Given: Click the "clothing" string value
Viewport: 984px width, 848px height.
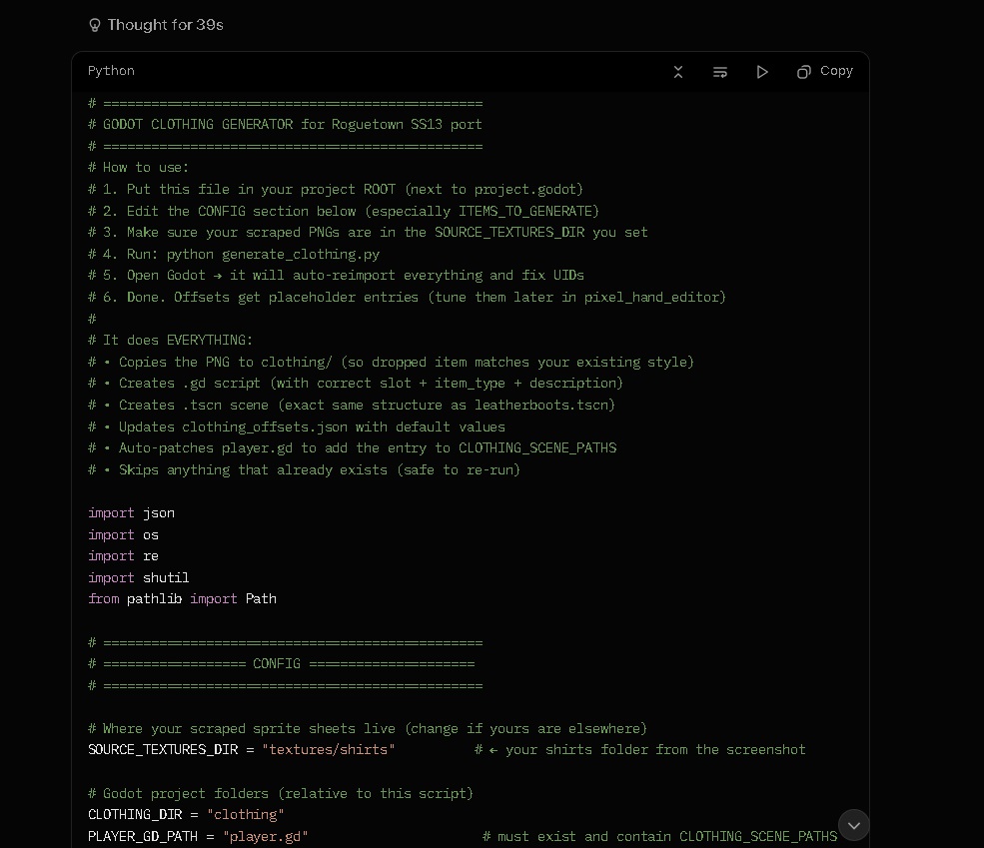Looking at the screenshot, I should pos(246,815).
